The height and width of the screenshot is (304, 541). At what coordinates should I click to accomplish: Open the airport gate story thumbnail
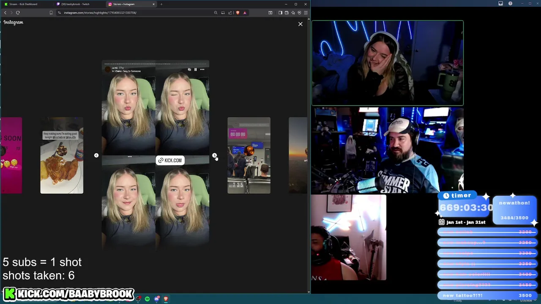[249, 155]
